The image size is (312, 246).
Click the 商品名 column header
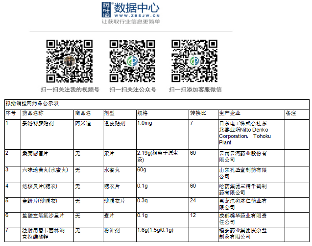point(83,113)
